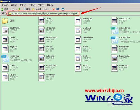Click the pt.dct file name
The height and width of the screenshot is (110, 140).
coord(12,65)
